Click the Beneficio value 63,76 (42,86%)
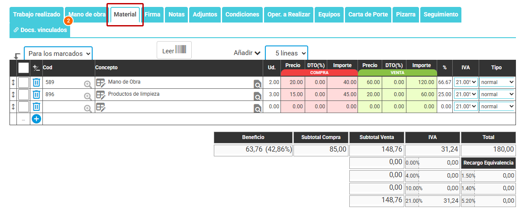This screenshot has width=522, height=217. 253,149
